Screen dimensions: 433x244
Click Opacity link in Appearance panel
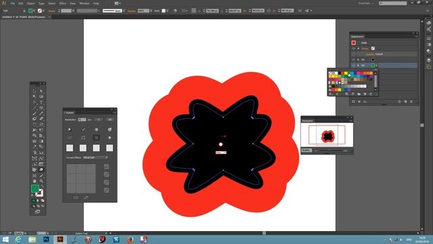[369, 54]
